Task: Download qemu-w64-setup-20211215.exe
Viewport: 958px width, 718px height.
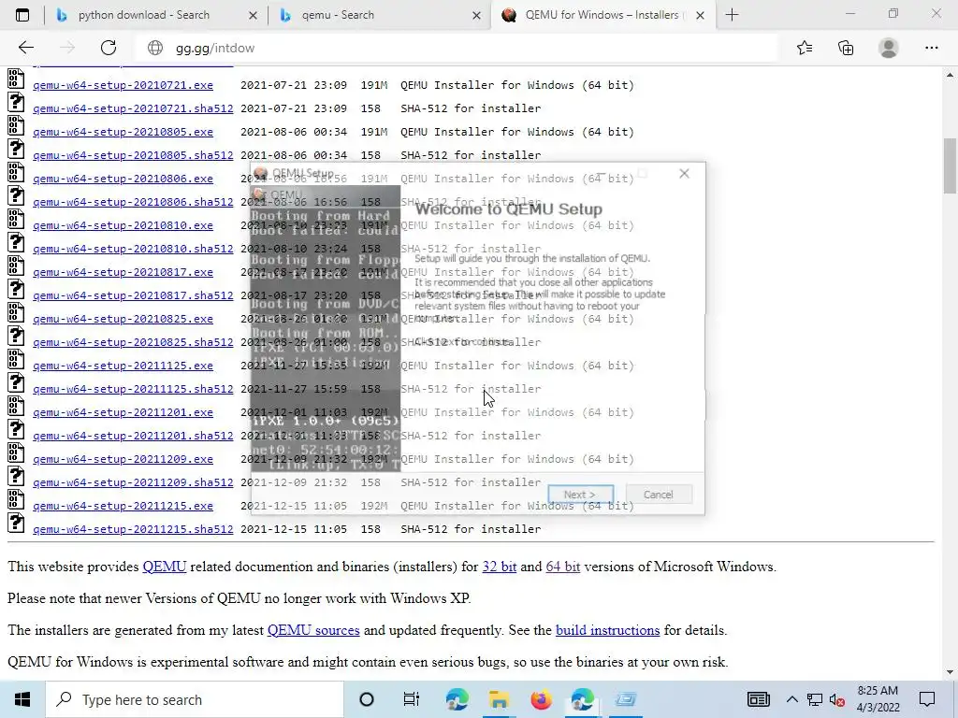Action: point(123,506)
